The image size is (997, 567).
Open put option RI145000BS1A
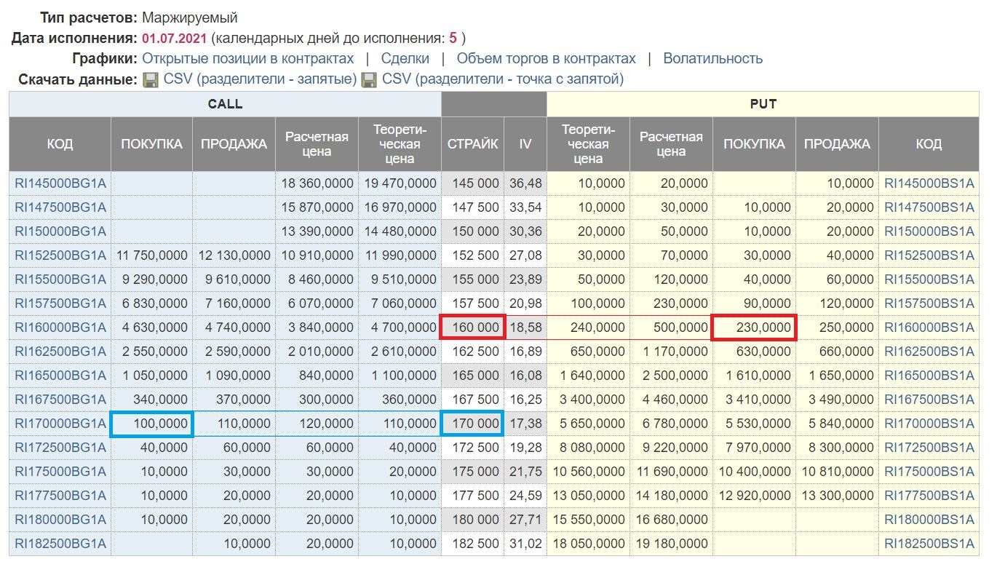[929, 183]
